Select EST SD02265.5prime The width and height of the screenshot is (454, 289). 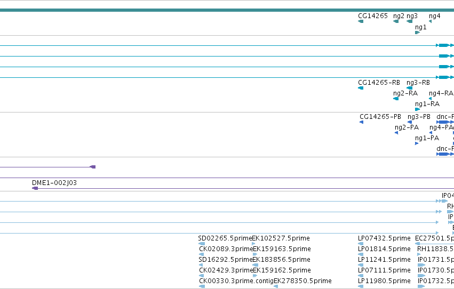click(225, 238)
